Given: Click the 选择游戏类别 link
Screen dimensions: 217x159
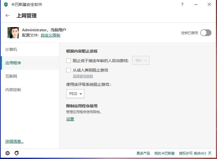Looking at the screenshot, I should point(83,76).
